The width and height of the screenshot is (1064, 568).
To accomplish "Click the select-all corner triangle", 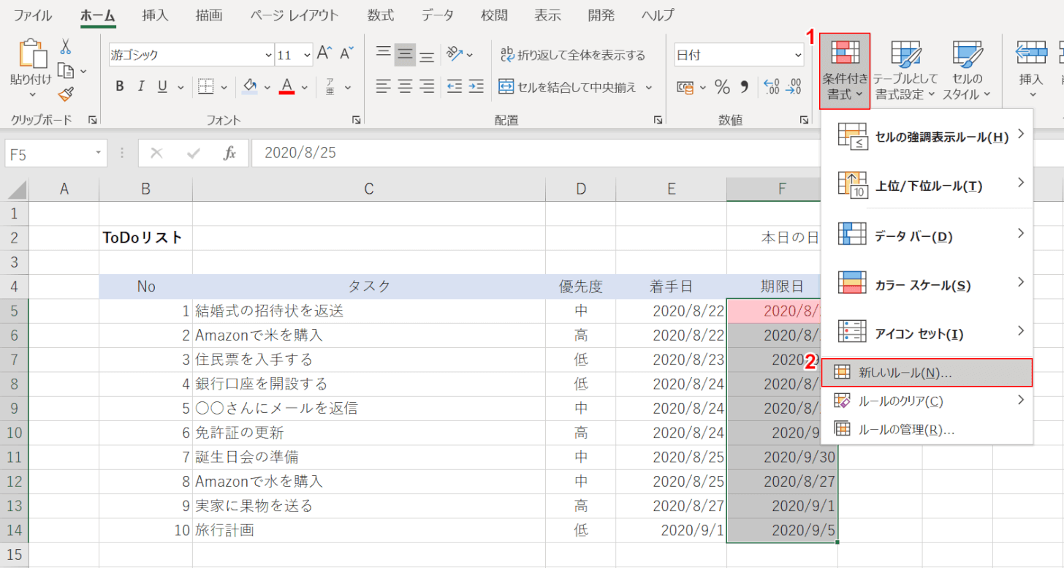I will (18, 190).
